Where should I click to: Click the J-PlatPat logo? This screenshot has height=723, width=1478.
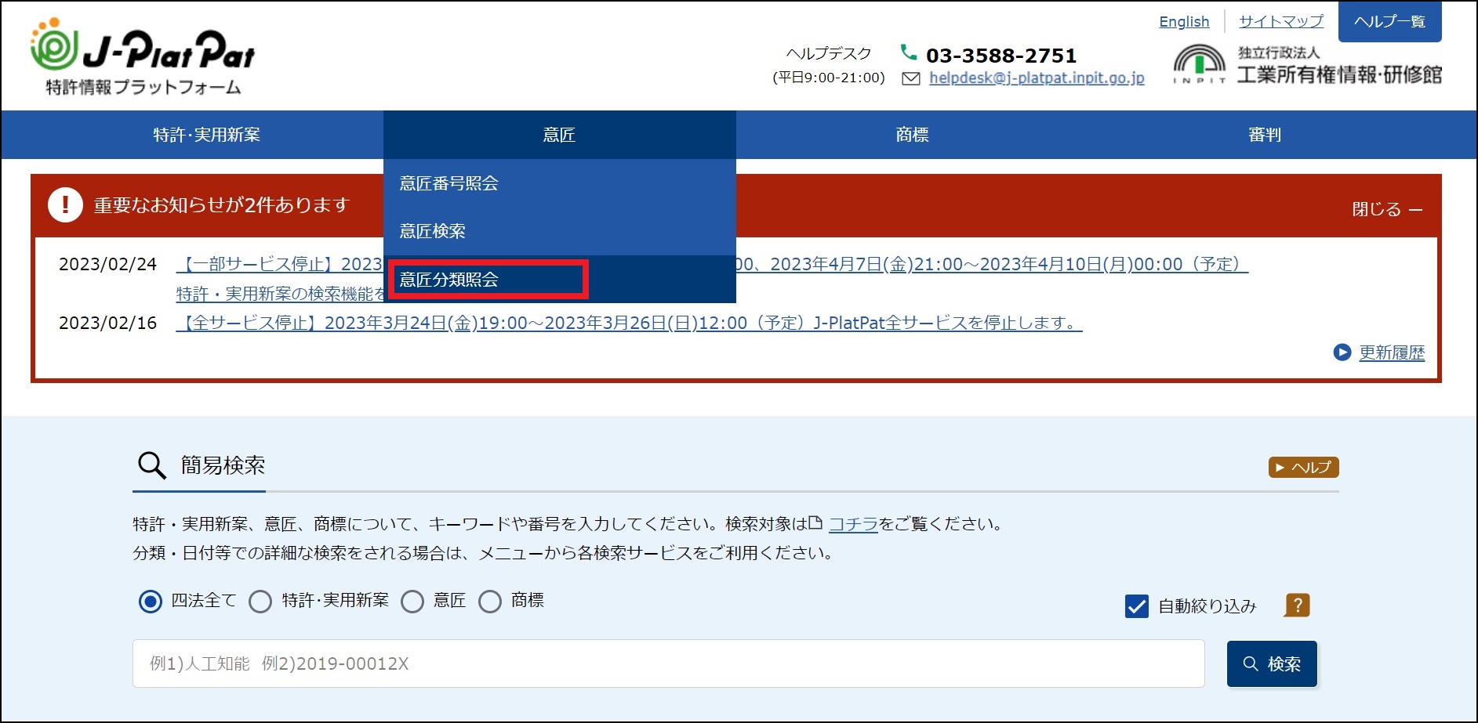(143, 56)
